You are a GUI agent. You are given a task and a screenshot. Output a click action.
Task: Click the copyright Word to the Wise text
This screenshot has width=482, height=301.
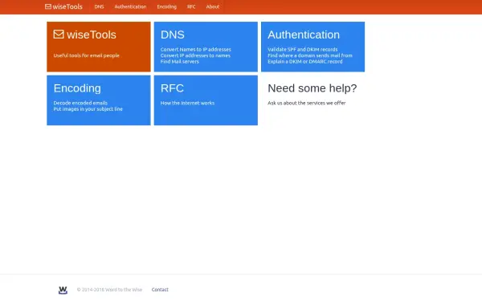click(x=109, y=289)
